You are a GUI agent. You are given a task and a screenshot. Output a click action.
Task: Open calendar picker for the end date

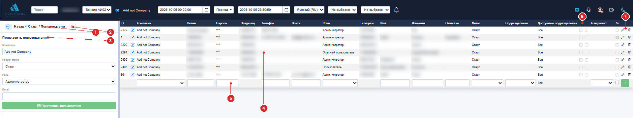(x=286, y=10)
